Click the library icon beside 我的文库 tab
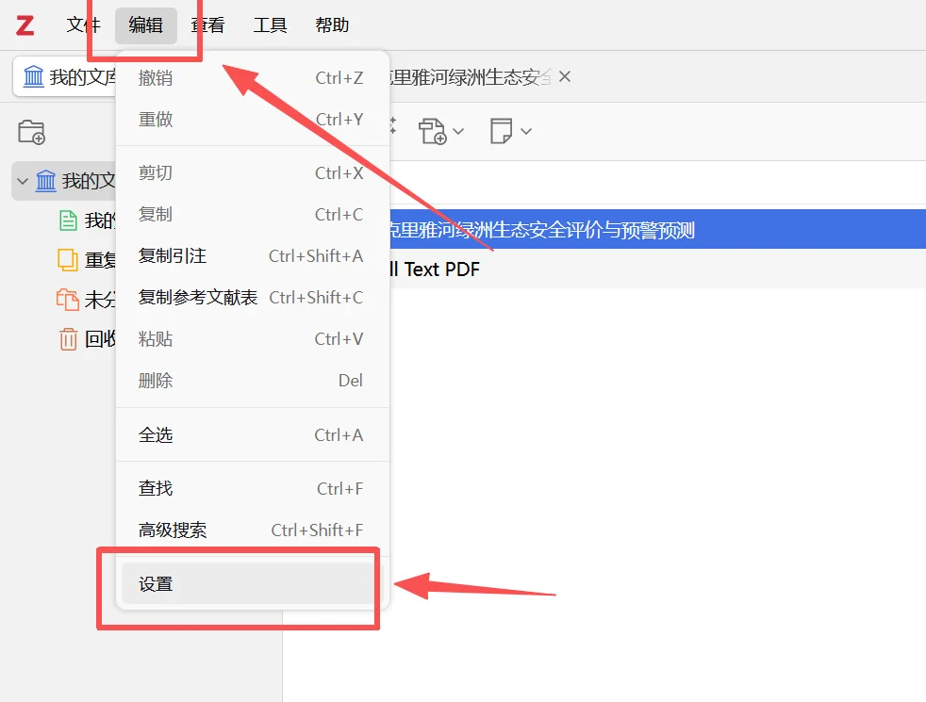This screenshot has width=926, height=702. pos(35,76)
